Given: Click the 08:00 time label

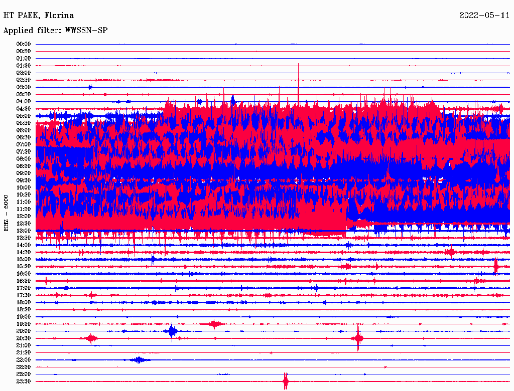Looking at the screenshot, I should 24,159.
